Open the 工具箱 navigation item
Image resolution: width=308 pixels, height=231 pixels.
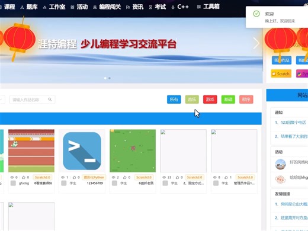click(211, 7)
